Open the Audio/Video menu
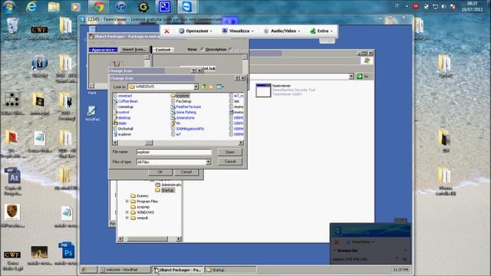The image size is (491, 276). tap(282, 31)
